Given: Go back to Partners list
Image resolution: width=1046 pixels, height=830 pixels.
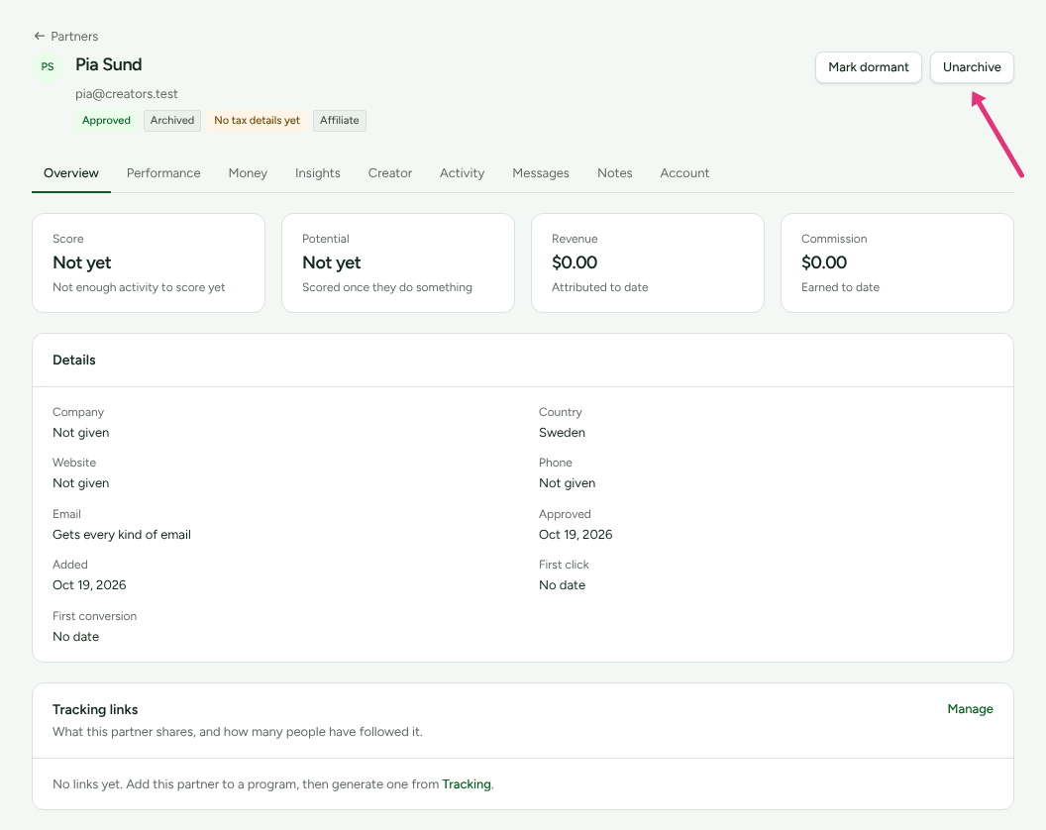Looking at the screenshot, I should pyautogui.click(x=66, y=36).
